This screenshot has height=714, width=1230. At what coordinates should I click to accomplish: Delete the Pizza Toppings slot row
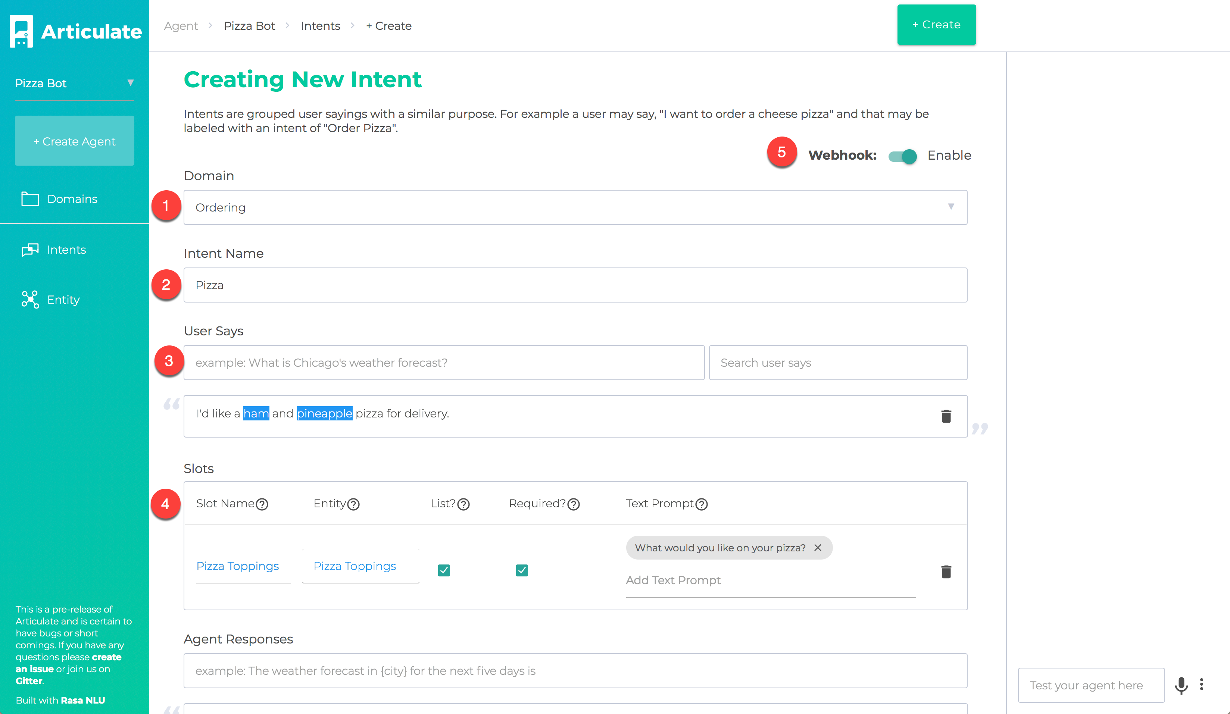pyautogui.click(x=946, y=571)
